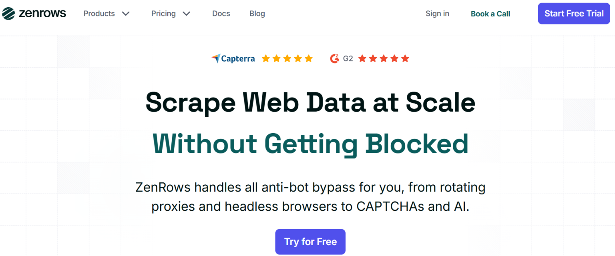Open the Pricing dropdown
Image resolution: width=615 pixels, height=256 pixels.
(x=163, y=13)
